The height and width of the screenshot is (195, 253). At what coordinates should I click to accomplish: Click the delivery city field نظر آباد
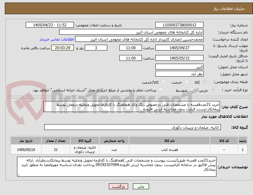(x=179, y=74)
